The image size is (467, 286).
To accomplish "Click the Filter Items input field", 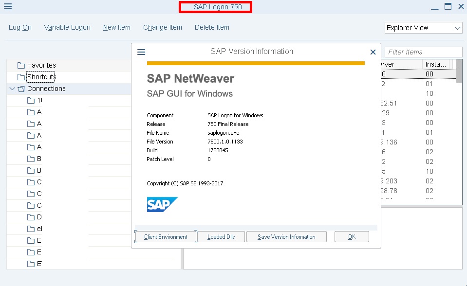I will click(x=423, y=52).
